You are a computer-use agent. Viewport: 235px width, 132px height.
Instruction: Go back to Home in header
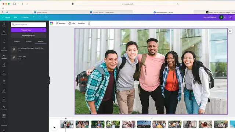(x=6, y=17)
